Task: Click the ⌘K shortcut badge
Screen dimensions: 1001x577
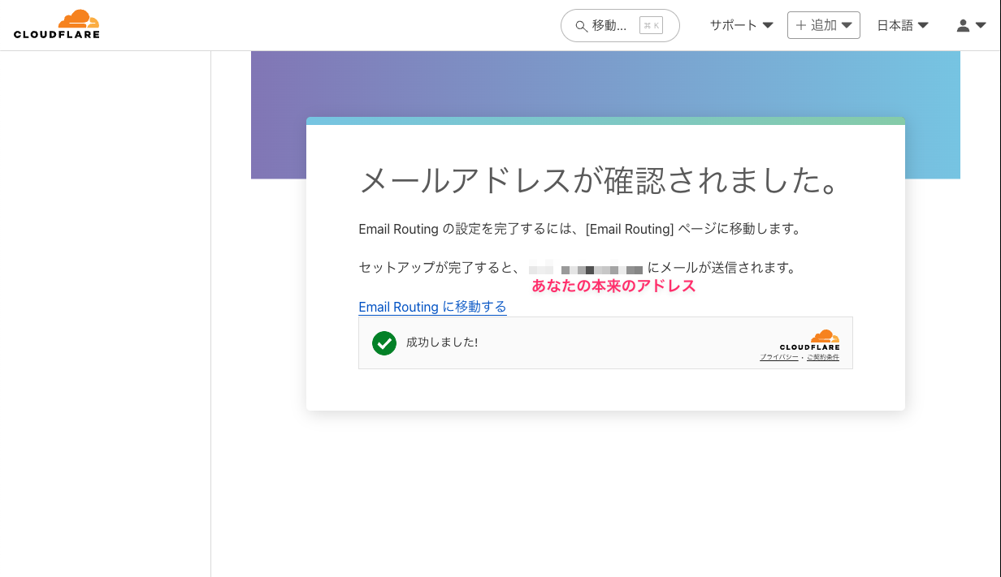Action: pyautogui.click(x=651, y=25)
